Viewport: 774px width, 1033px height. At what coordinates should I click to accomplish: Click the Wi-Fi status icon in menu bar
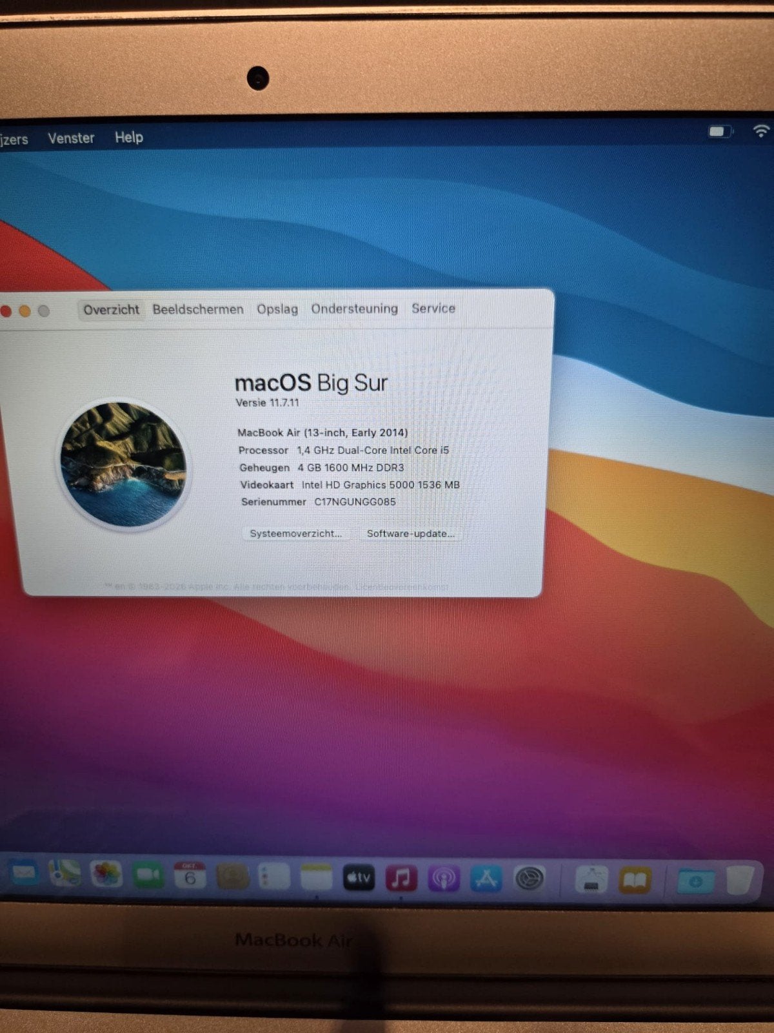pos(761,131)
